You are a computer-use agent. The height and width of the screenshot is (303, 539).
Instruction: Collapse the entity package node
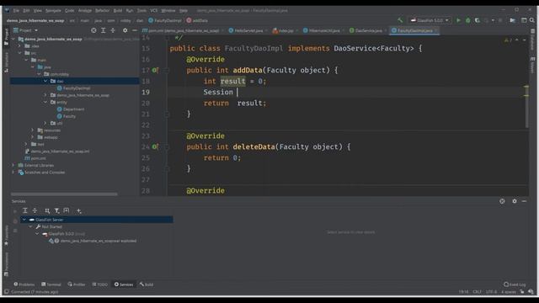45,103
